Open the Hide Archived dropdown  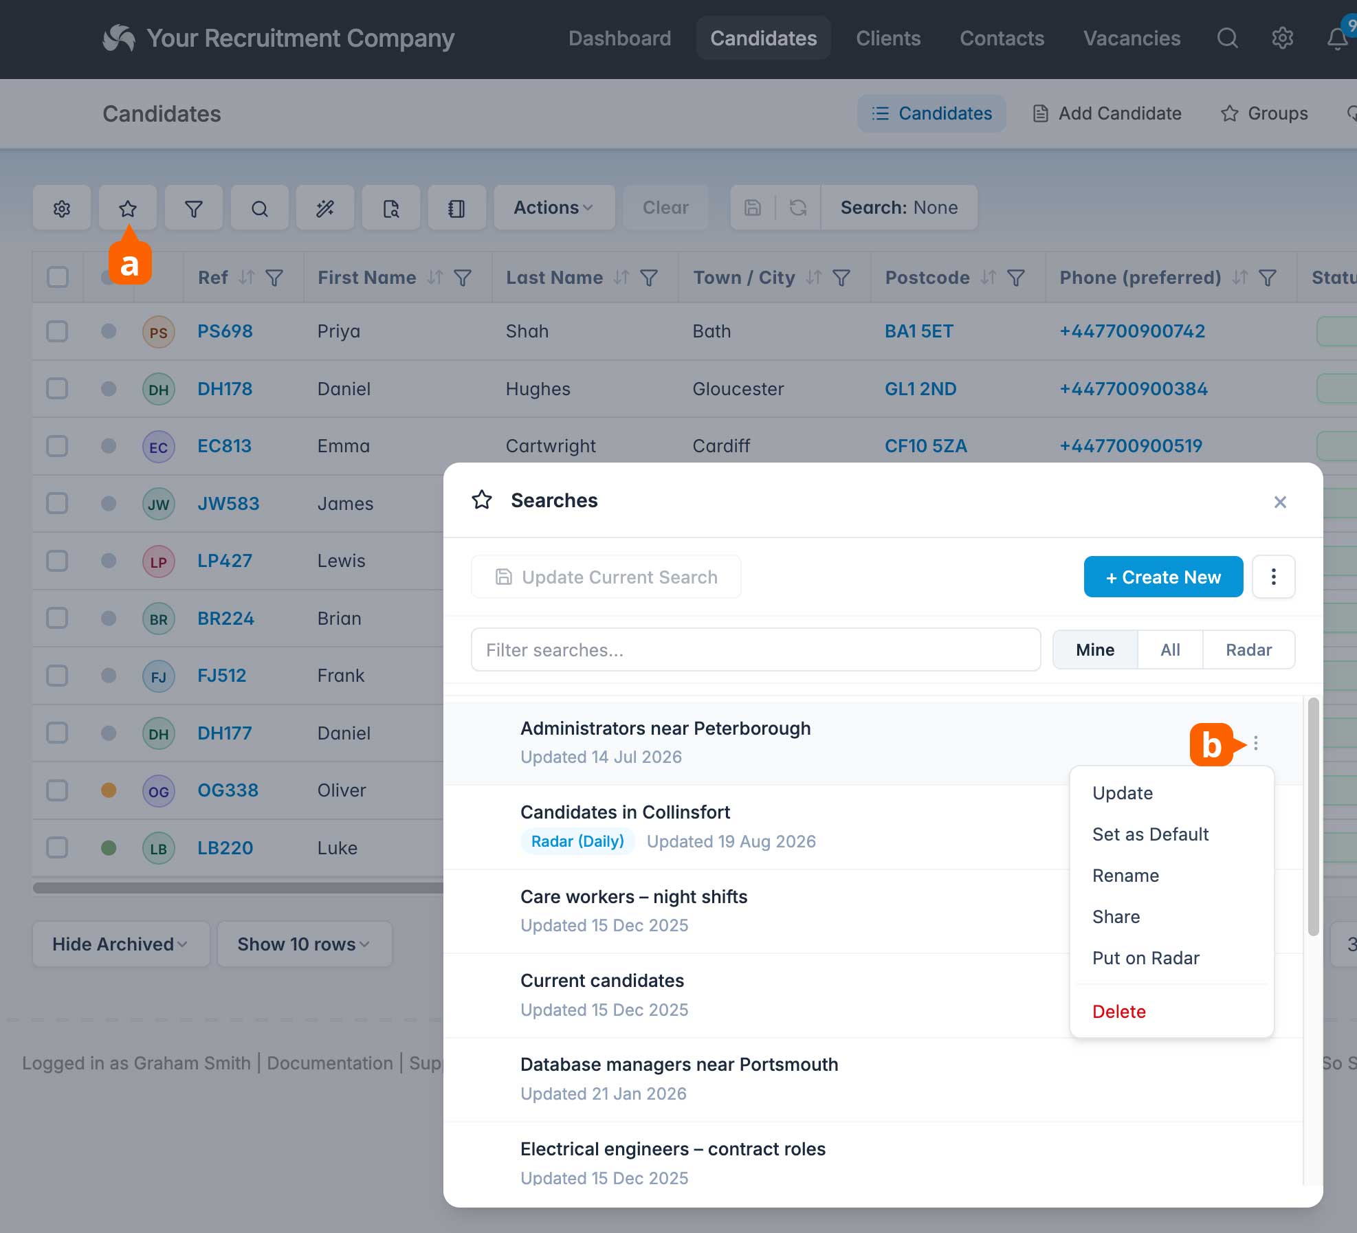pos(120,944)
